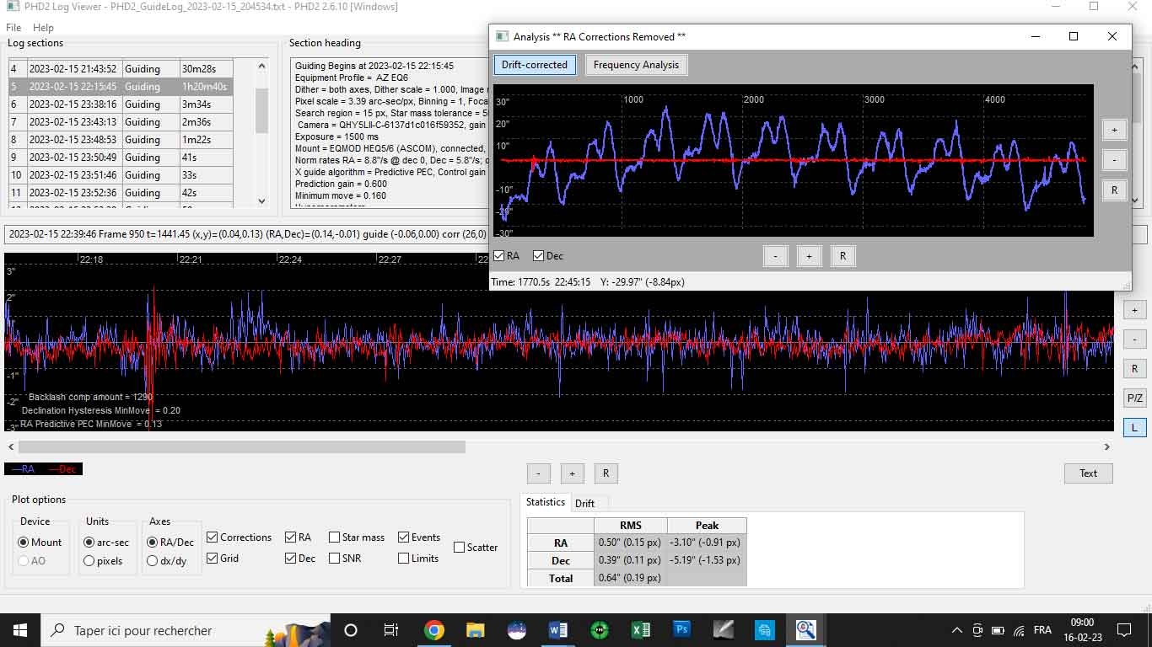This screenshot has width=1152, height=647.
Task: Click the log sections list down arrow
Action: (x=261, y=201)
